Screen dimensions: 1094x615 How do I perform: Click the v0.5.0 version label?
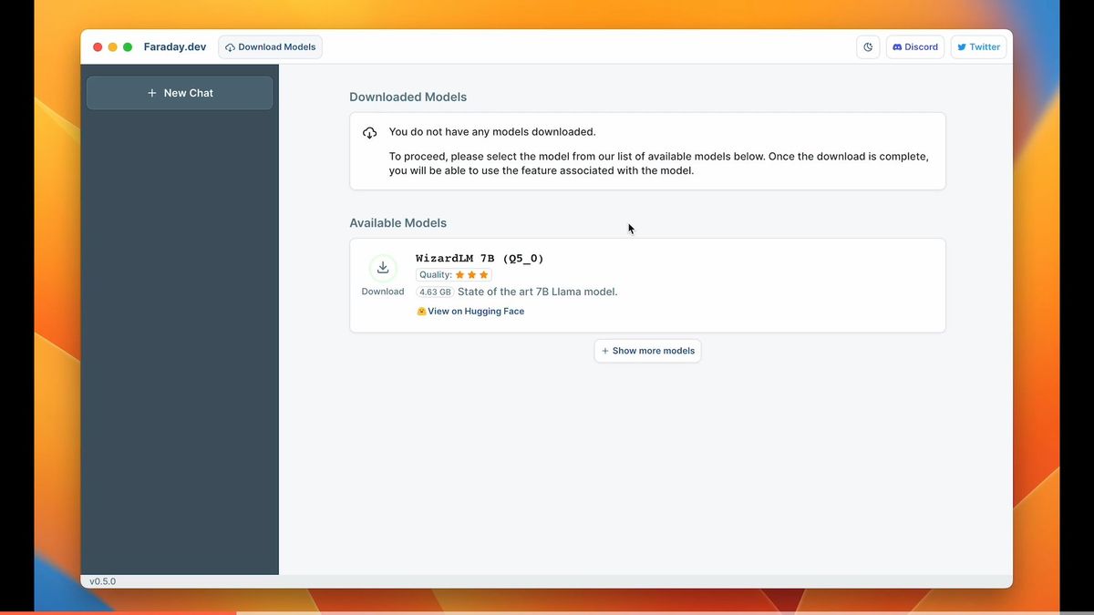coord(102,580)
